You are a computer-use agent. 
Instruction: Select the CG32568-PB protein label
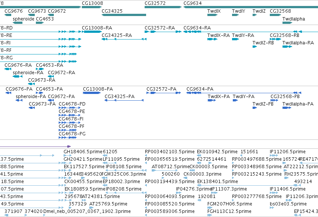(x=285, y=96)
